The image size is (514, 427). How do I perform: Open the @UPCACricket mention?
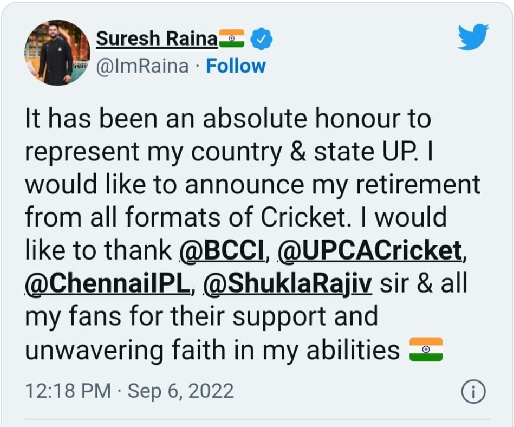[369, 250]
